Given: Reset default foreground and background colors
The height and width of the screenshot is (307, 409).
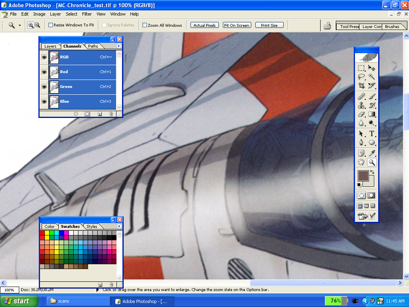Looking at the screenshot, I should point(359,185).
